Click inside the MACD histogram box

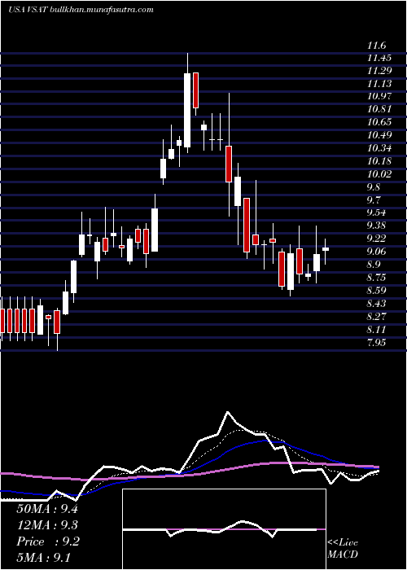point(224,529)
